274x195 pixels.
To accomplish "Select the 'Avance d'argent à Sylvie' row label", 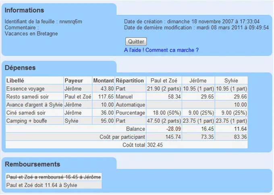I will pyautogui.click(x=35, y=105).
